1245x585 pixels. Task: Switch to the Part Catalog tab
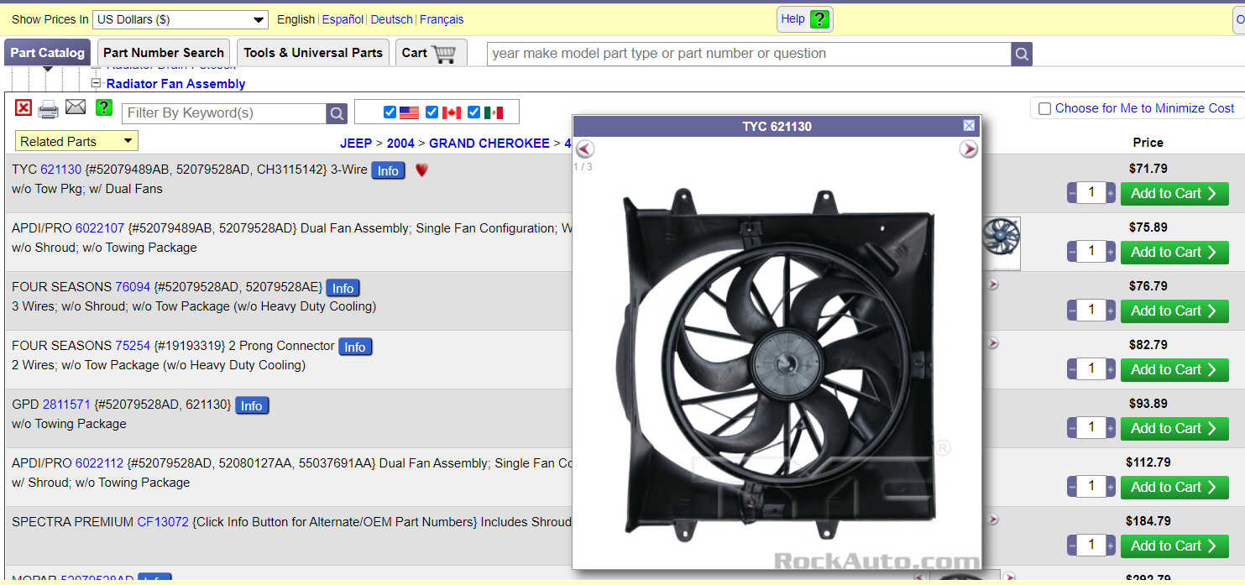48,53
